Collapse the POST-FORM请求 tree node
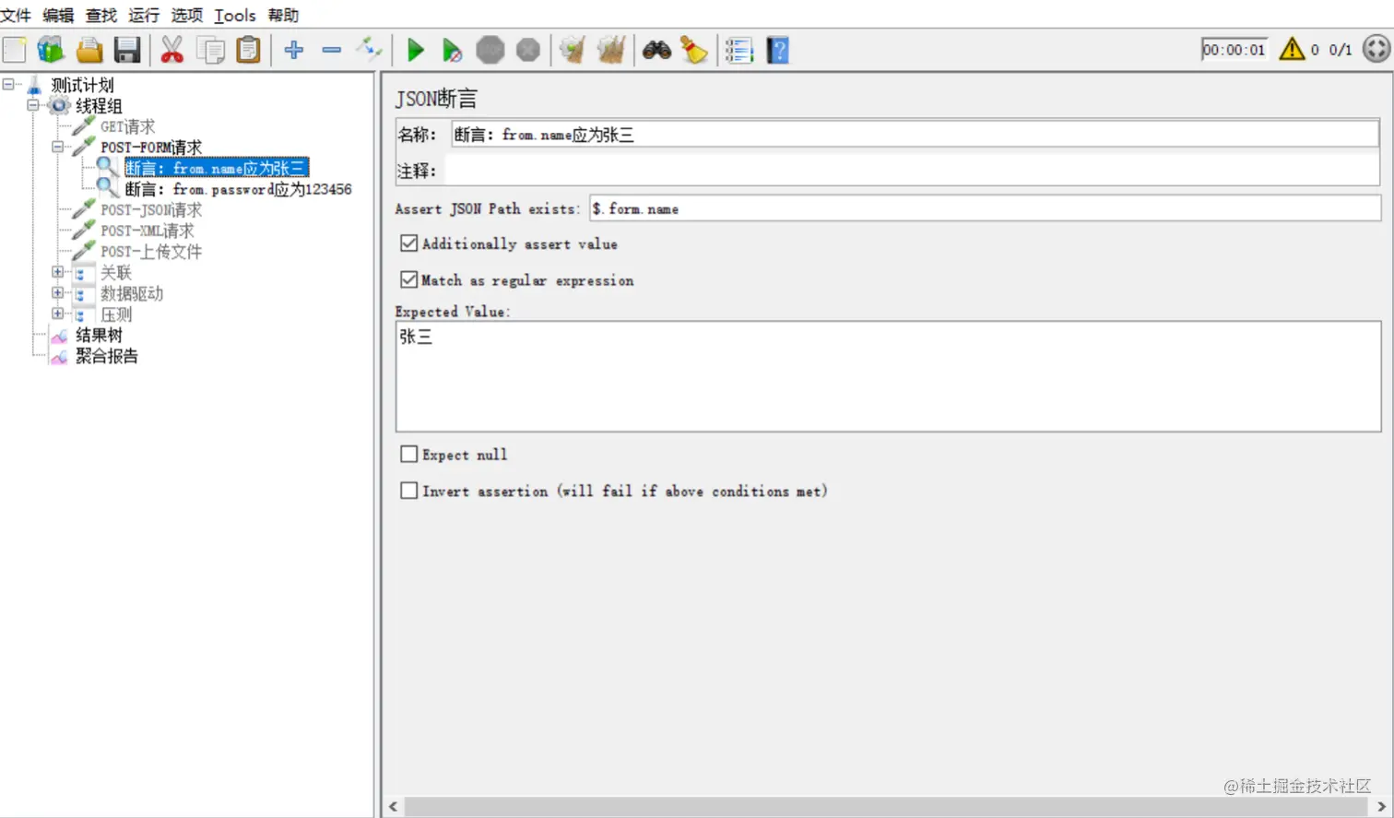 click(x=58, y=147)
